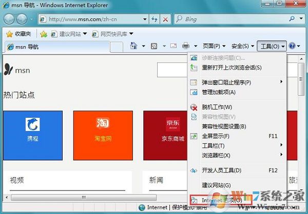Image resolution: width=308 pixels, height=214 pixels.
Task: Open the 京东商城 site tile
Action: click(165, 136)
